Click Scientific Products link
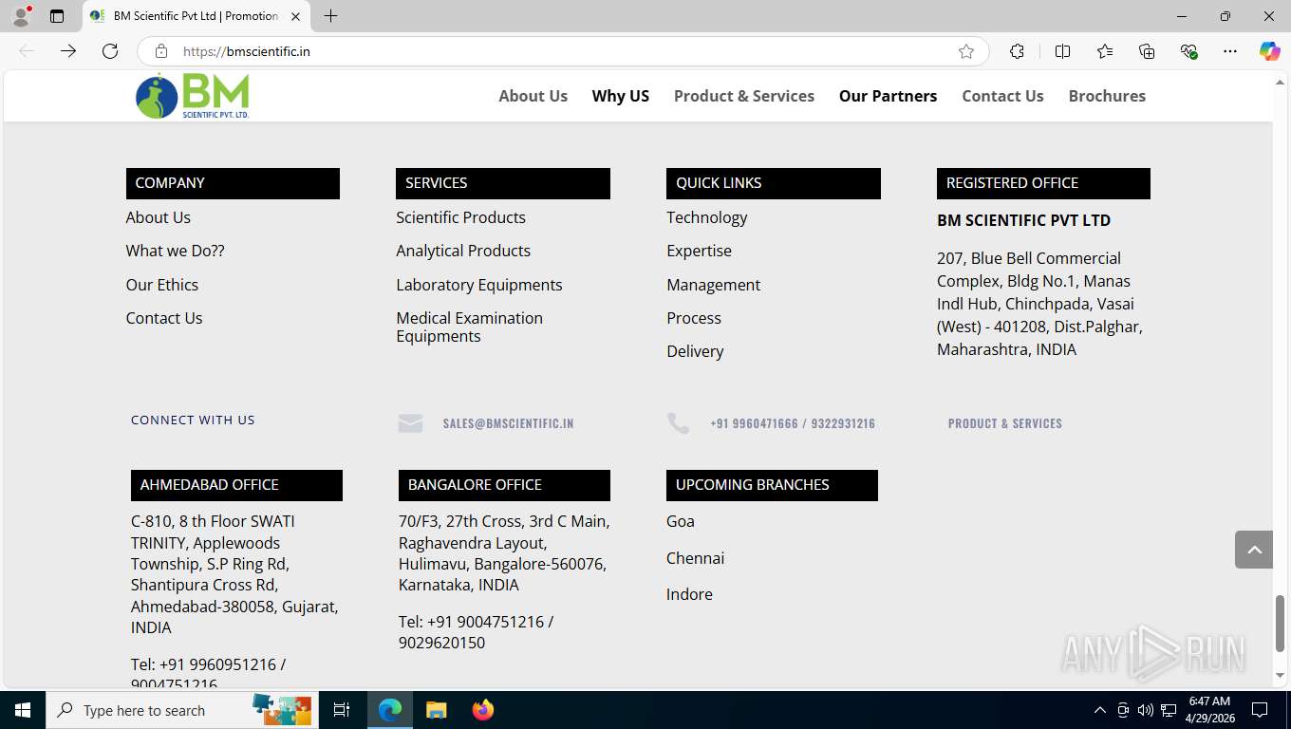Screen dimensions: 1291x729 tap(460, 217)
